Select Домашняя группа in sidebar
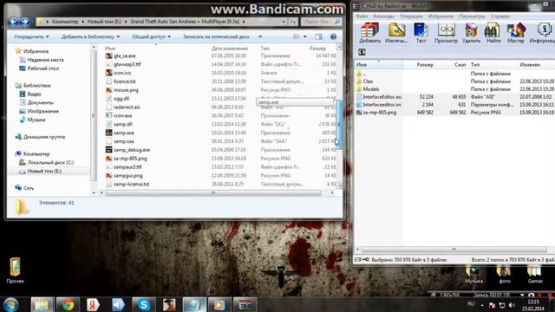 point(44,137)
